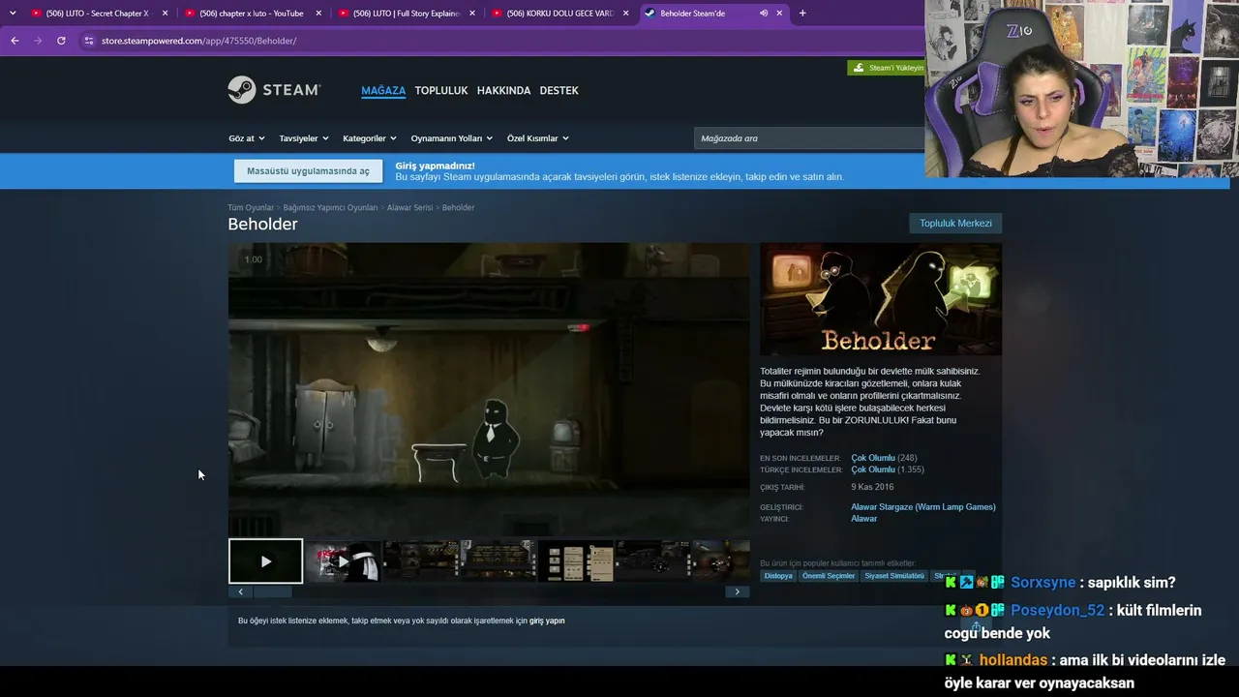Open the 'Kategoriler' dropdown
The width and height of the screenshot is (1239, 697).
(x=370, y=138)
